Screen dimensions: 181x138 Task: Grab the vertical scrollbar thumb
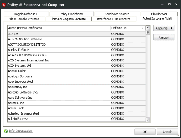click(148, 33)
